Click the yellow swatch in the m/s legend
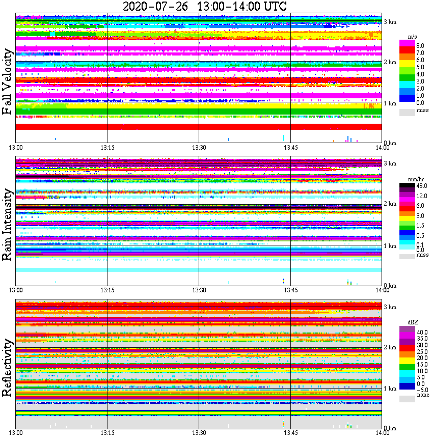 pyautogui.click(x=407, y=64)
